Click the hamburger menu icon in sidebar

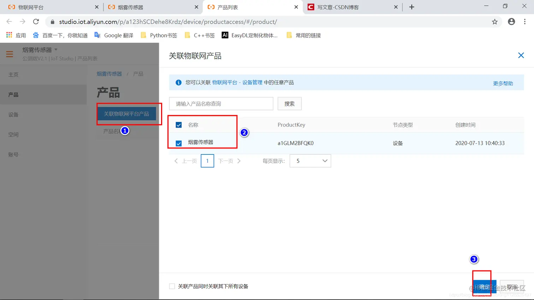coord(10,54)
